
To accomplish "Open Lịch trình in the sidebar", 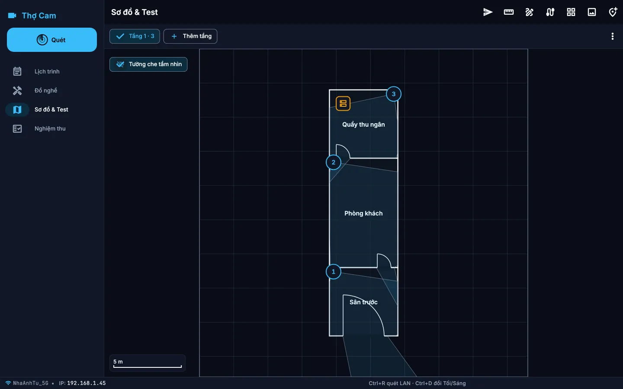I will (x=52, y=71).
